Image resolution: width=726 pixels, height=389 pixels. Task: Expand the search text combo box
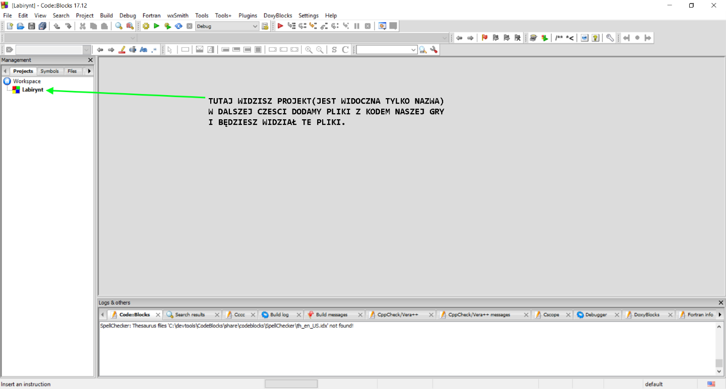coord(413,50)
